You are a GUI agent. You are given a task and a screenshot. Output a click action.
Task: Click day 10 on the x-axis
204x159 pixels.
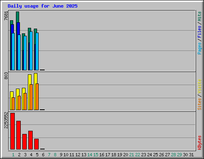(66, 155)
